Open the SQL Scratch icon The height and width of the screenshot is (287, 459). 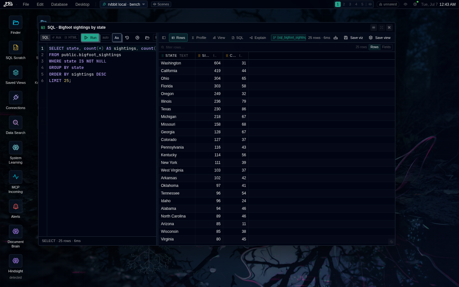16,48
